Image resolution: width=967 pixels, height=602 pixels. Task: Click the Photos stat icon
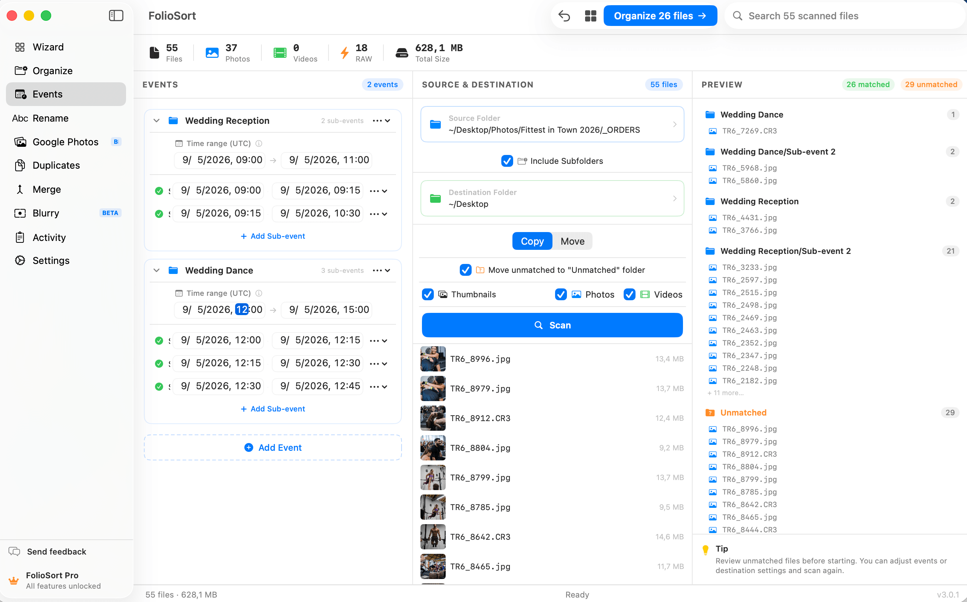(212, 53)
